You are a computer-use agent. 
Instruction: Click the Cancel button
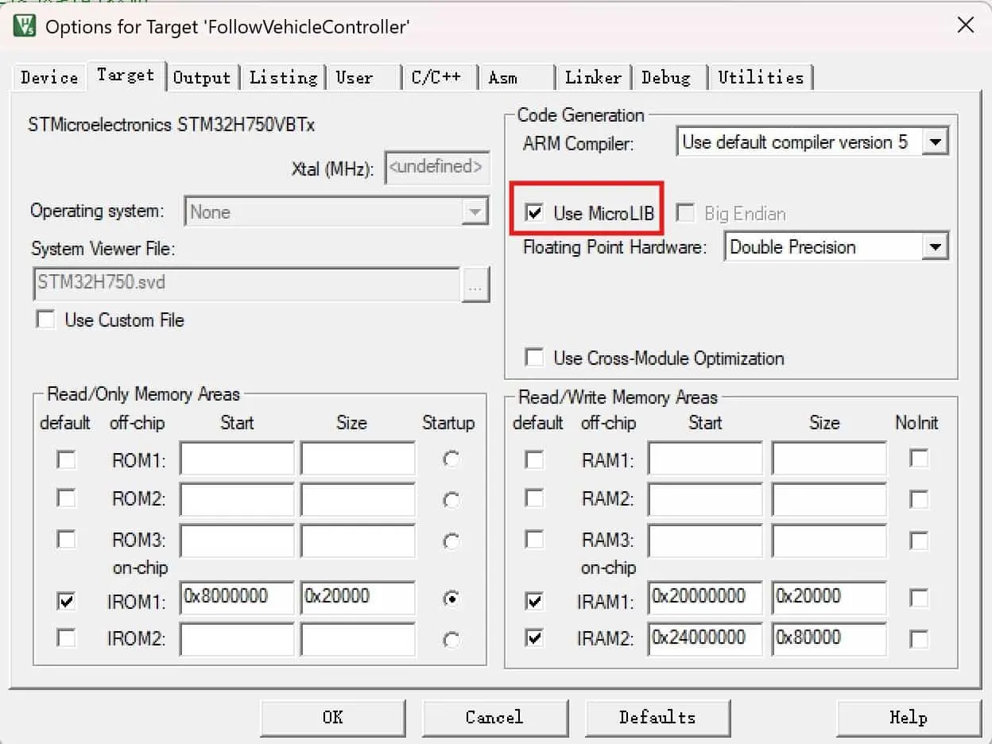click(x=494, y=718)
